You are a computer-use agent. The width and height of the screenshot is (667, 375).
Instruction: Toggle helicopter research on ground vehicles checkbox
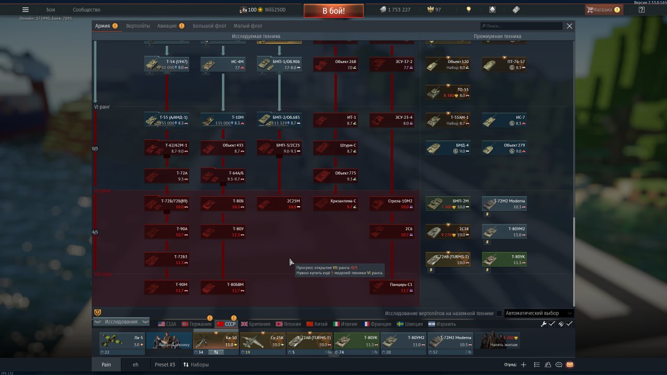point(499,314)
